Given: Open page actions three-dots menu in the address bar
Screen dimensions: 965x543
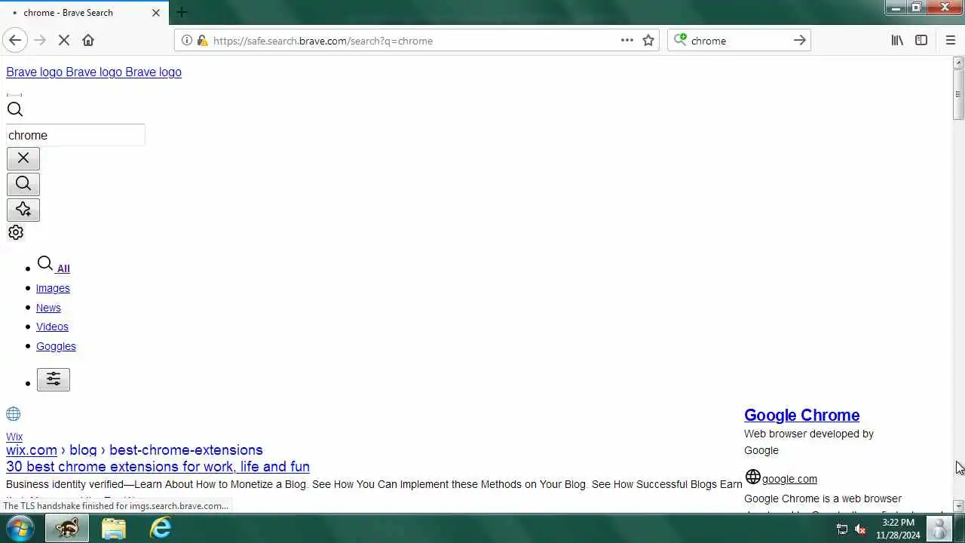Looking at the screenshot, I should (627, 40).
